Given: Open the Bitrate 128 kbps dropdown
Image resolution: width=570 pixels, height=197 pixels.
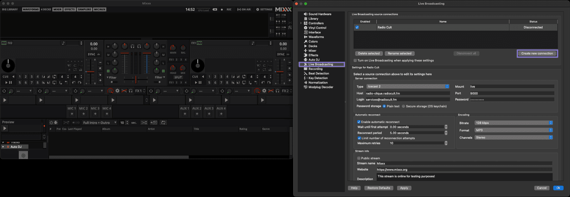Looking at the screenshot, I should [514, 123].
